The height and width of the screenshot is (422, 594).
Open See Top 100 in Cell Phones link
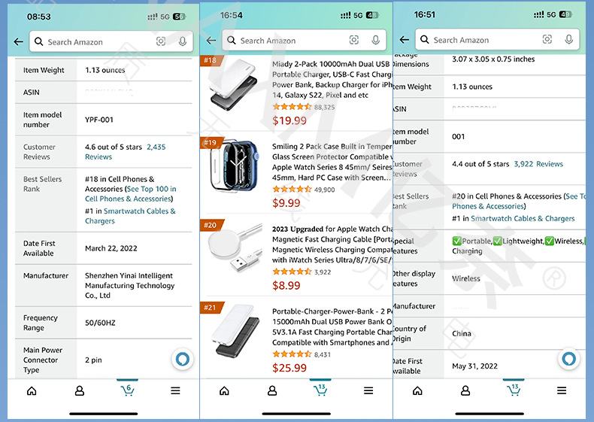click(131, 194)
